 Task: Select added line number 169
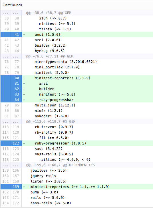pyautogui.click(x=16, y=187)
